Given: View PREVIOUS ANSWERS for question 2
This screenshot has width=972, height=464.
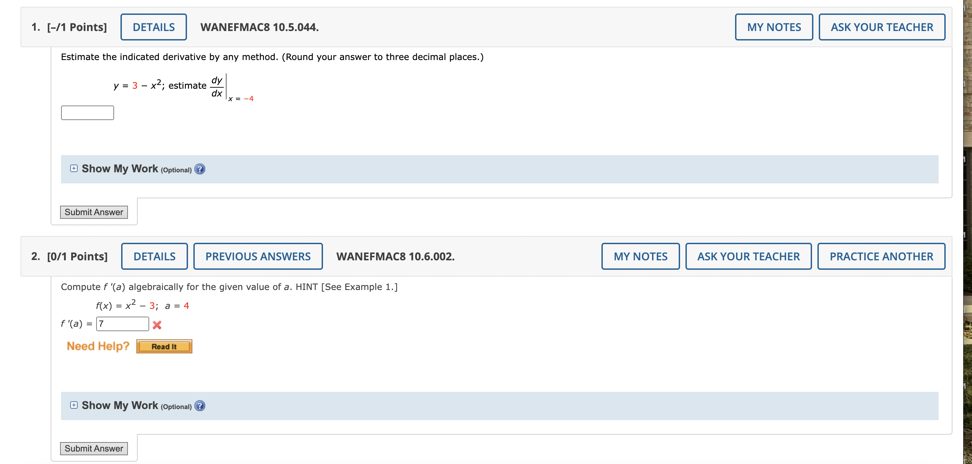Looking at the screenshot, I should click(x=258, y=256).
